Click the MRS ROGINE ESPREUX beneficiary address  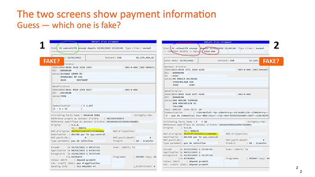coord(185,100)
